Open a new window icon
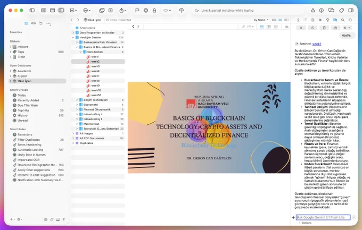Screen dimensions: 362x230 102,11
